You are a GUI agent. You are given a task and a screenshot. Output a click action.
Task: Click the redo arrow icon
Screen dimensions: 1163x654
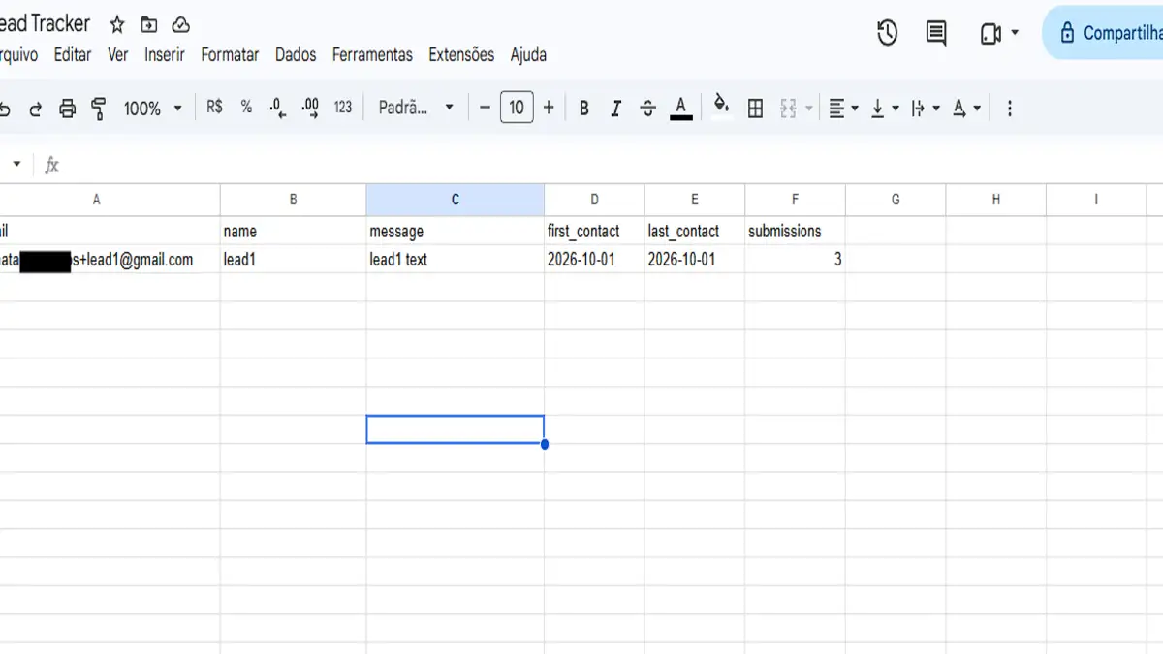[36, 109]
